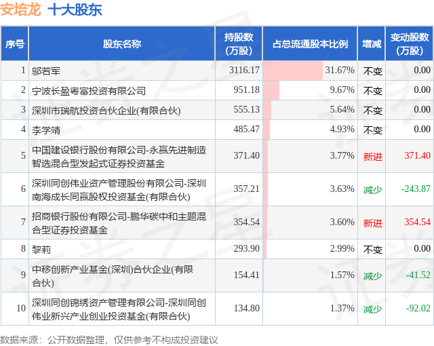This screenshot has width=434, height=346.
Task: Click holding value 134.80
Action: (x=246, y=308)
